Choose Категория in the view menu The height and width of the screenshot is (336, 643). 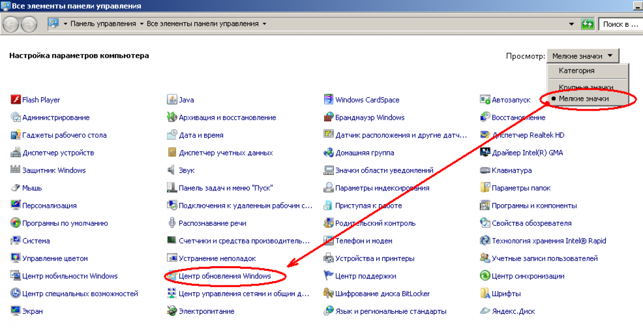576,71
